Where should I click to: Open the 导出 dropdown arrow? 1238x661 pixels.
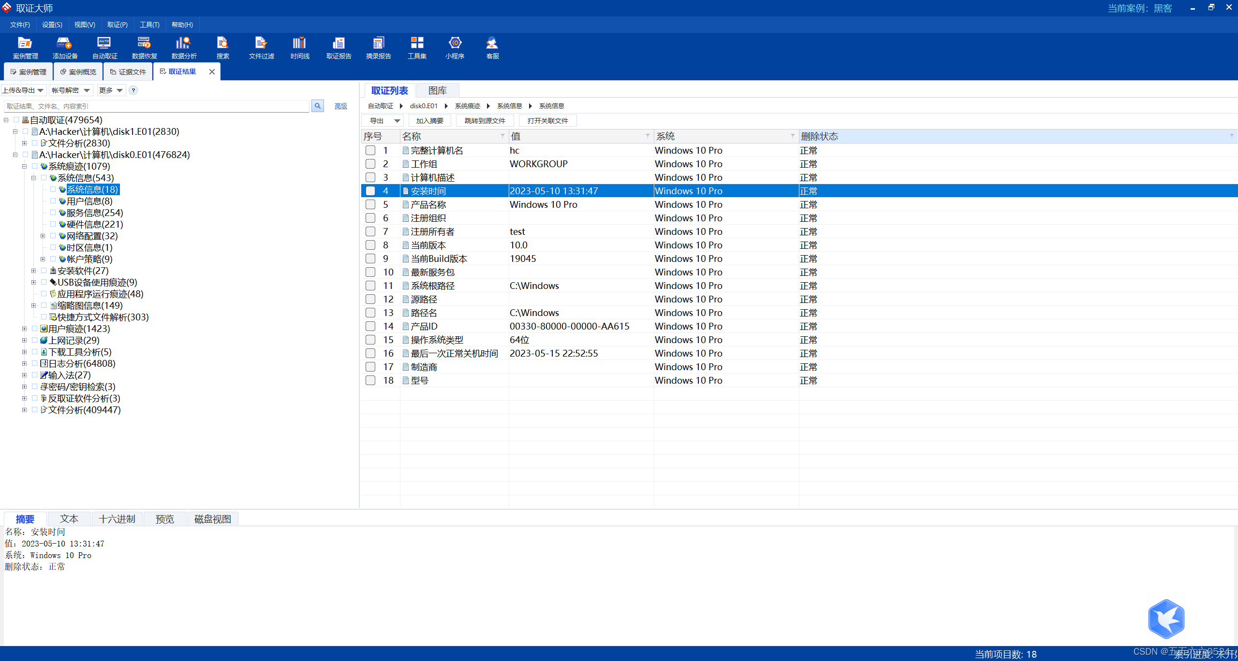point(397,121)
